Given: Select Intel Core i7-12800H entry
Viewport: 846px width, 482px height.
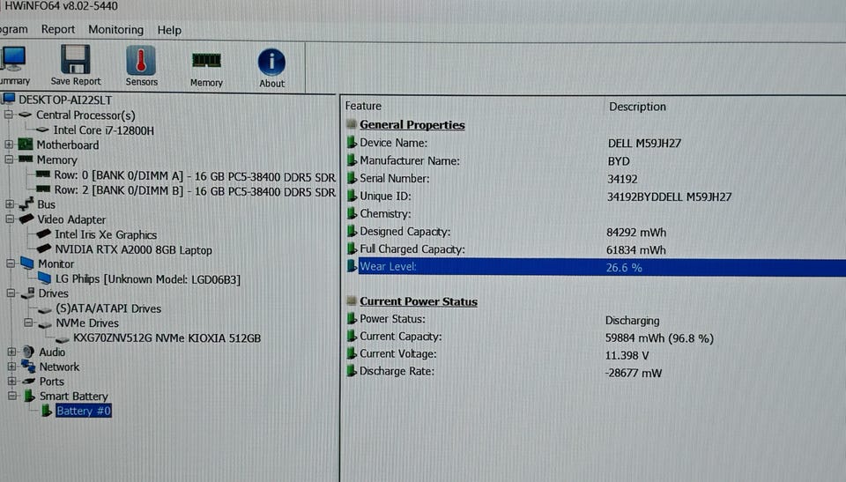Looking at the screenshot, I should pos(104,130).
